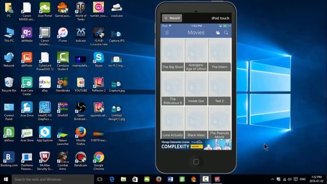Open File Explorer from the taskbar
Screen dimensions: 327x184
tap(124, 179)
